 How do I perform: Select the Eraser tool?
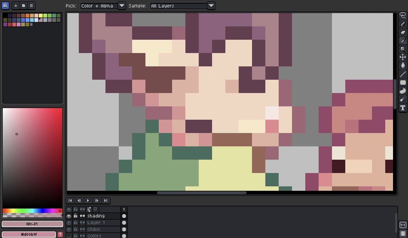click(x=403, y=32)
